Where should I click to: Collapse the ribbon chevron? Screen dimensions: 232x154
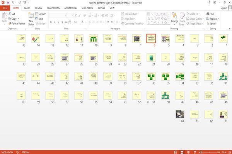pyautogui.click(x=230, y=29)
